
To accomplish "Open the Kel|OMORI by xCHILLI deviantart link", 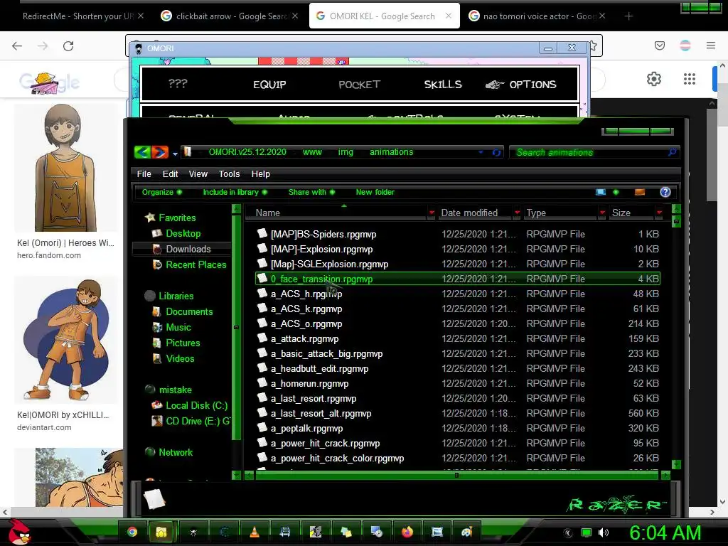I will click(63, 415).
